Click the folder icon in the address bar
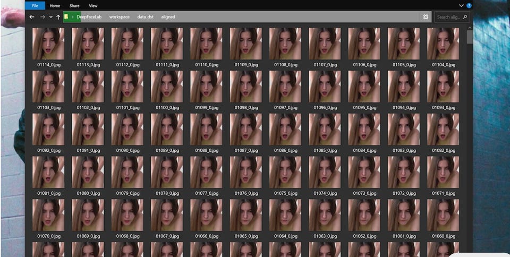The image size is (510, 257). click(66, 17)
